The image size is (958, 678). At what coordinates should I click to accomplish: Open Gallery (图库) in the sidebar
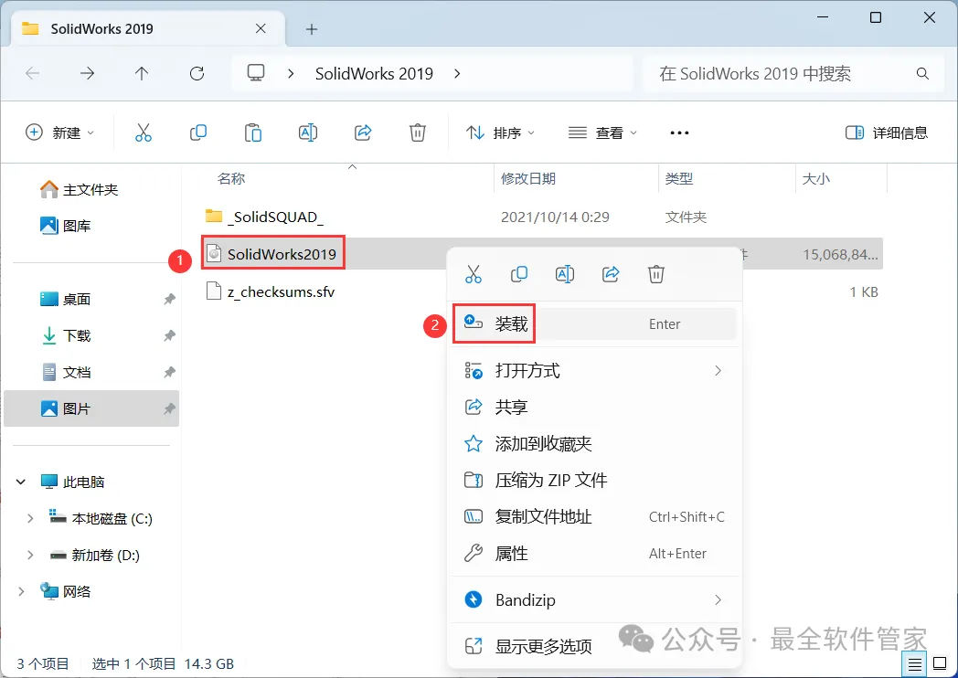(x=65, y=226)
